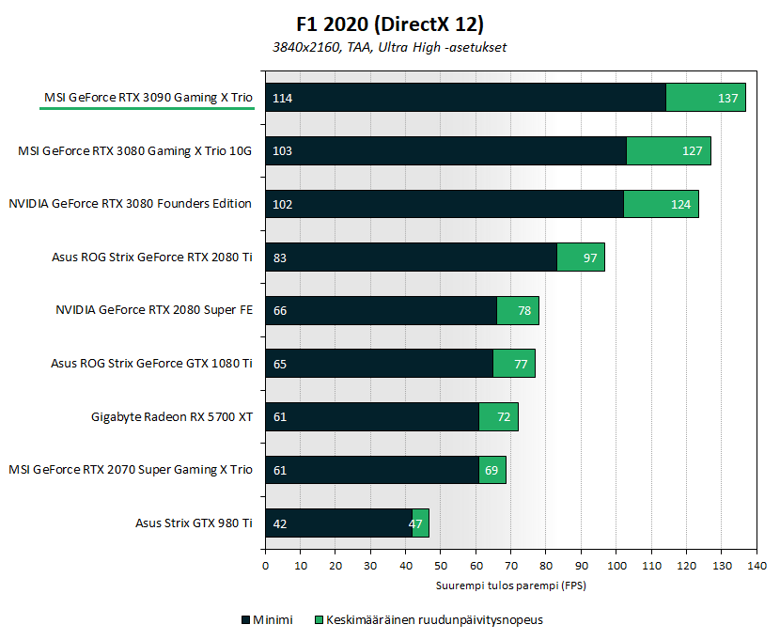Select the MSI GeForce RTX 3090 Gaming X Trio label
The width and height of the screenshot is (780, 640).
(x=148, y=97)
